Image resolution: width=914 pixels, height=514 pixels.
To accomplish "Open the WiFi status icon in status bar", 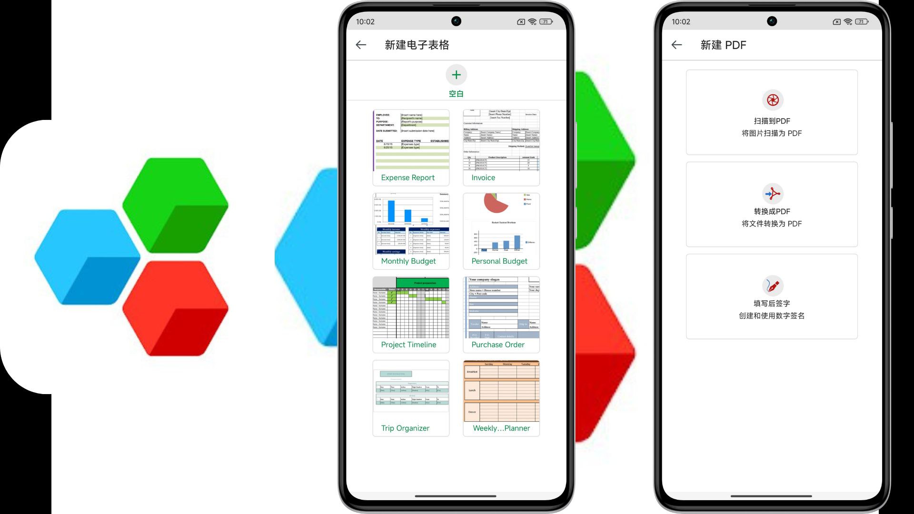I will [x=532, y=21].
